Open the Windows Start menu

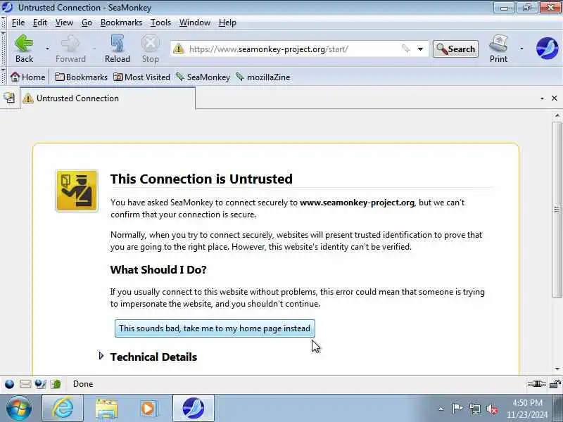pyautogui.click(x=19, y=408)
